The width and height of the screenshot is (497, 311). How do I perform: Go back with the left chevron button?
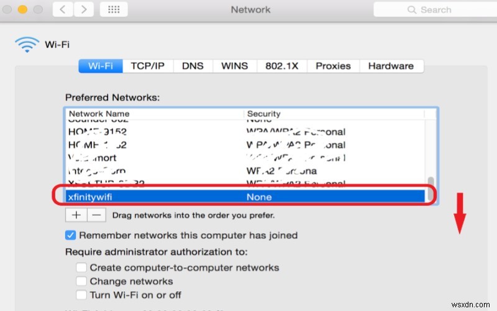(63, 9)
